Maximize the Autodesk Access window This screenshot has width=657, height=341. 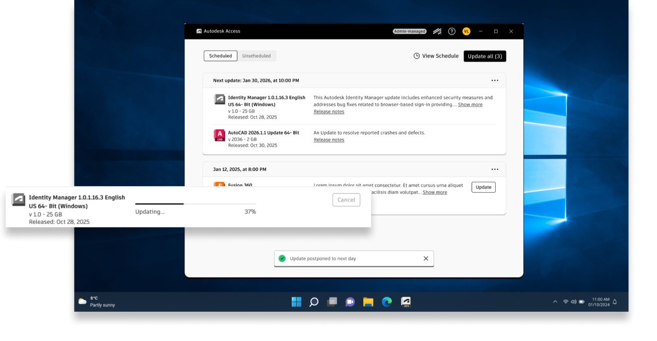pos(496,31)
